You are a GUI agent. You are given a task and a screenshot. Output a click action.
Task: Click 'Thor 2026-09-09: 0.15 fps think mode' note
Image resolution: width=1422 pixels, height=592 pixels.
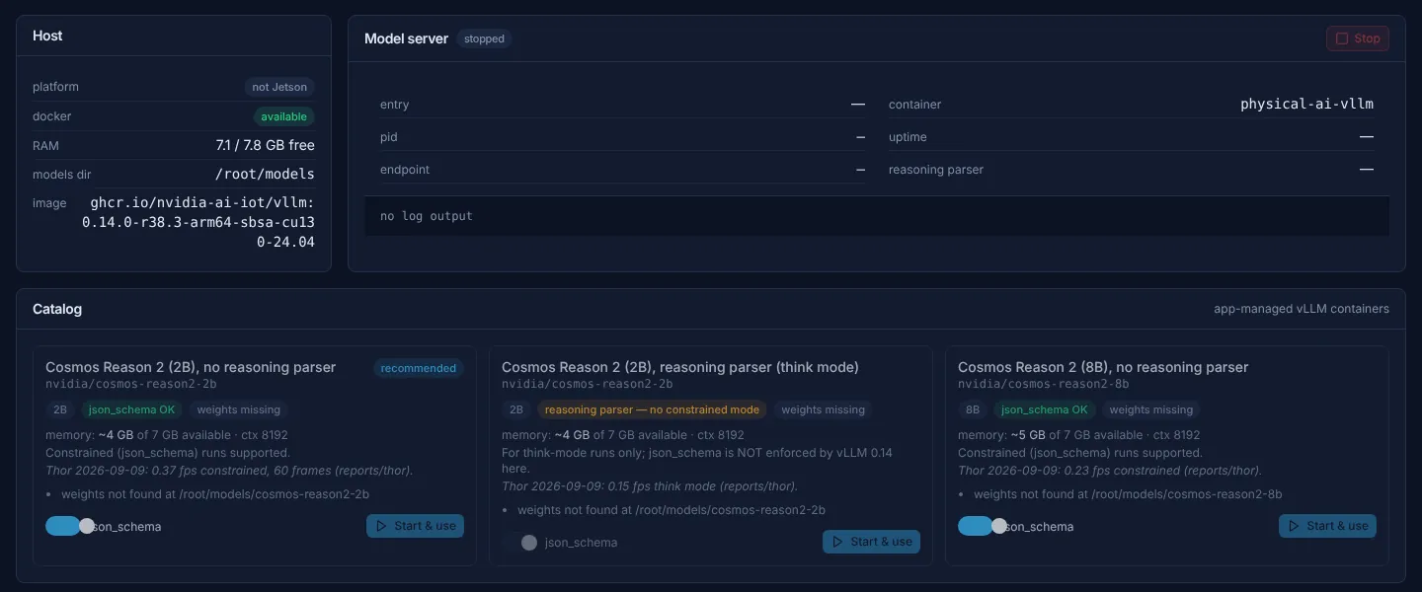(649, 486)
